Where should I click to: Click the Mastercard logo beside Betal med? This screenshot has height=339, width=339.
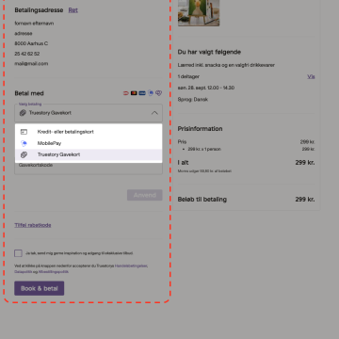[x=134, y=93]
